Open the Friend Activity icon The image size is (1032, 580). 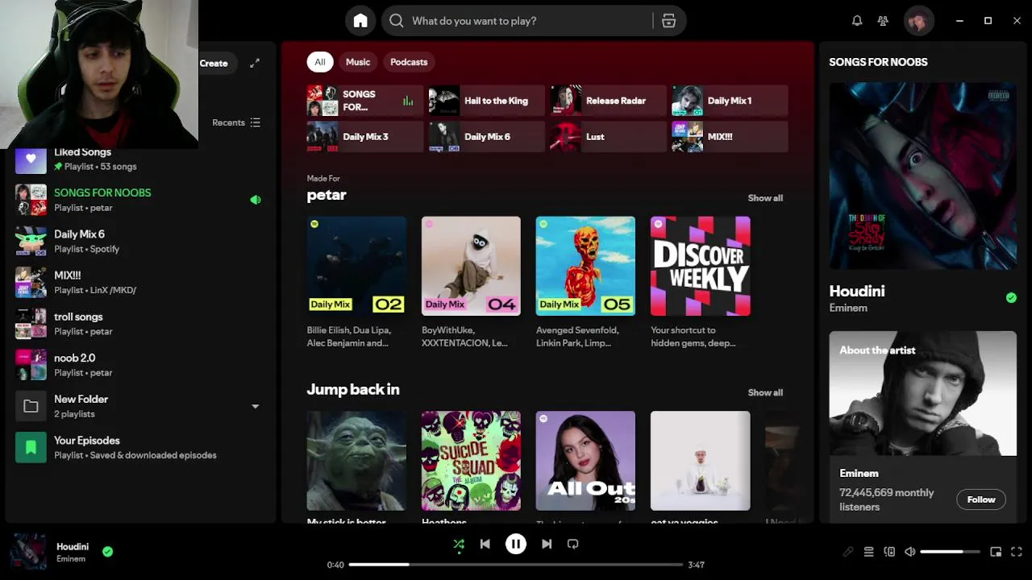click(883, 21)
